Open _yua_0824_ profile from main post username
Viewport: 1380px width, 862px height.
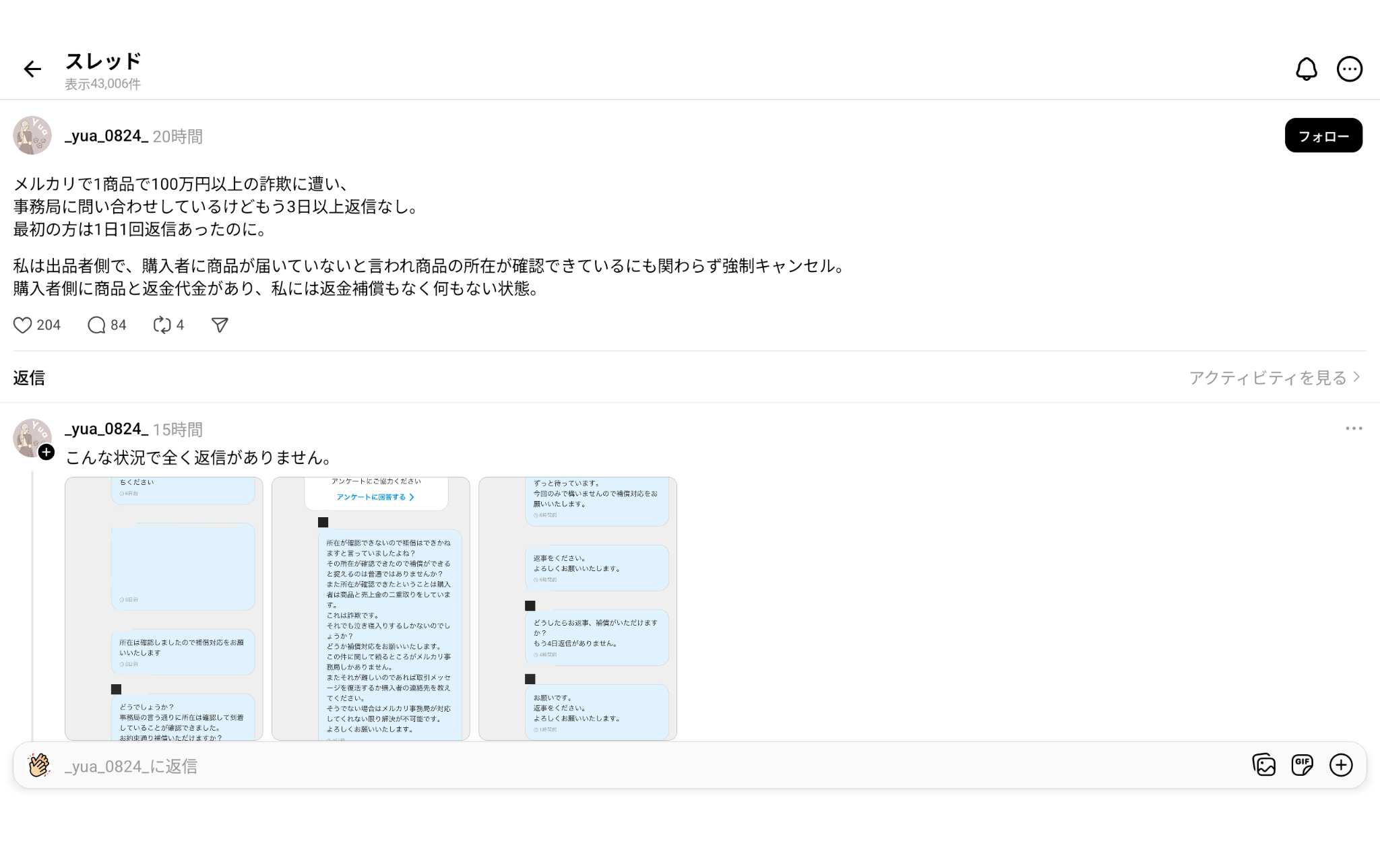(106, 136)
